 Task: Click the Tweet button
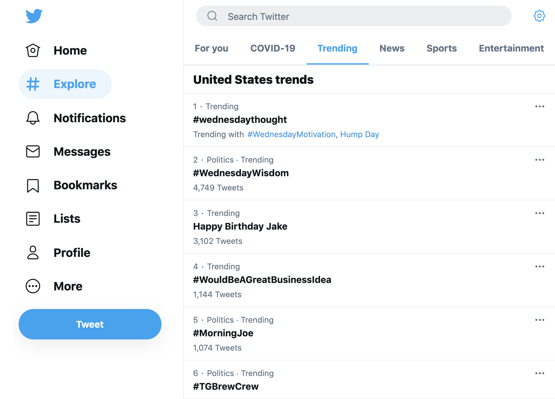click(90, 324)
